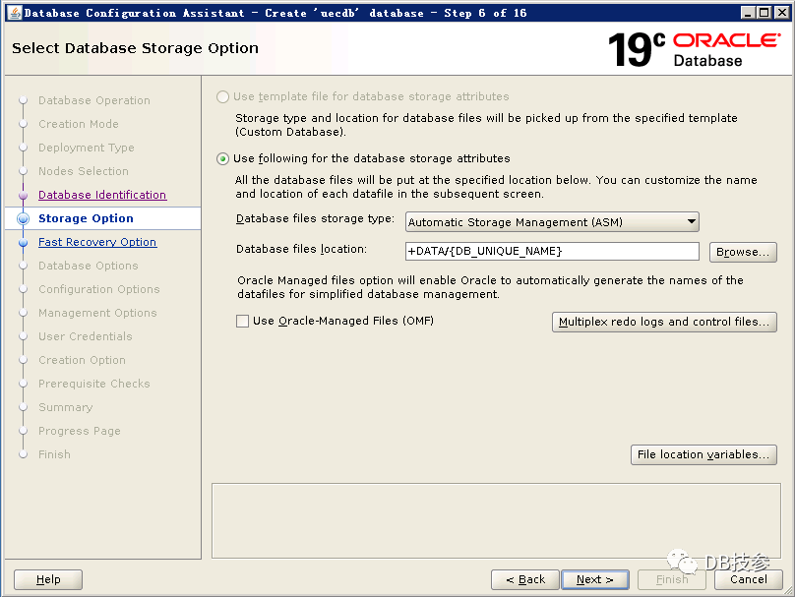
Task: Cancel the database creation wizard
Action: [x=749, y=579]
